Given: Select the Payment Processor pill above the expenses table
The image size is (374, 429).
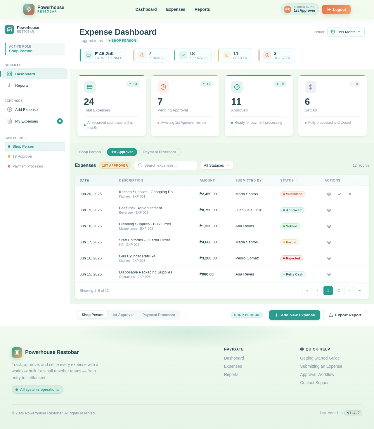Looking at the screenshot, I should pyautogui.click(x=160, y=152).
